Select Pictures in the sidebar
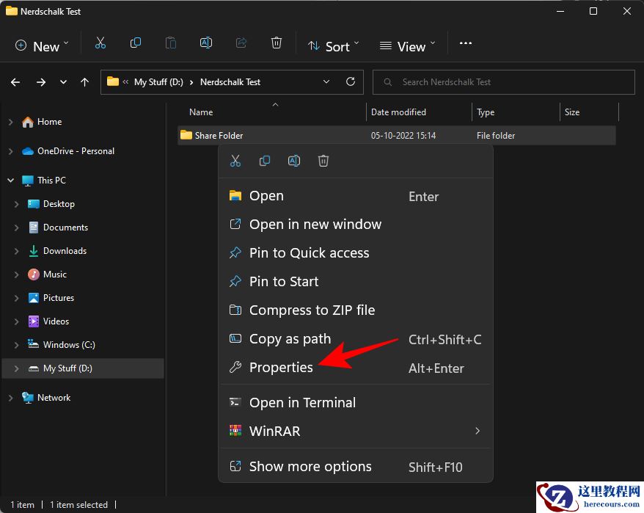This screenshot has width=644, height=513. click(59, 298)
